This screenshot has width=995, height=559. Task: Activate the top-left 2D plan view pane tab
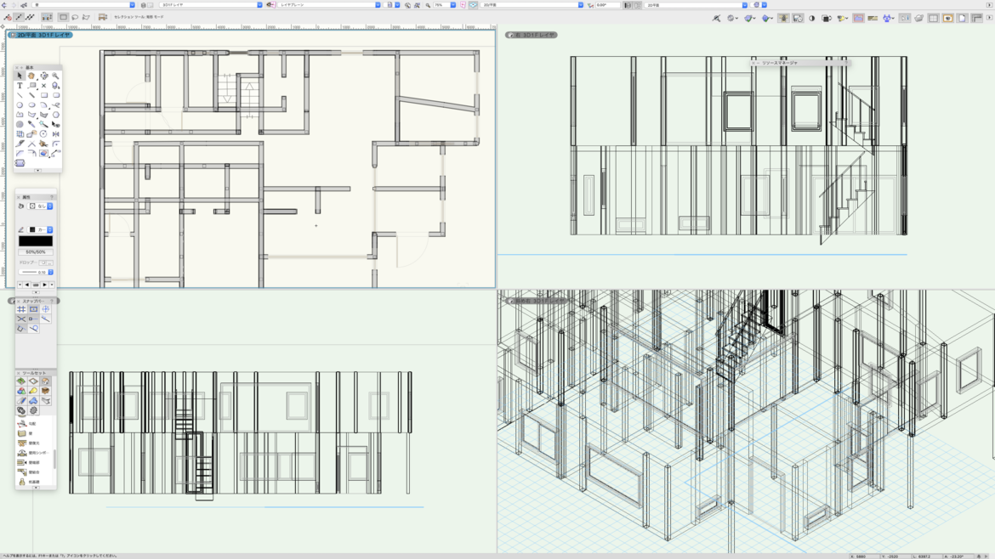pyautogui.click(x=41, y=35)
